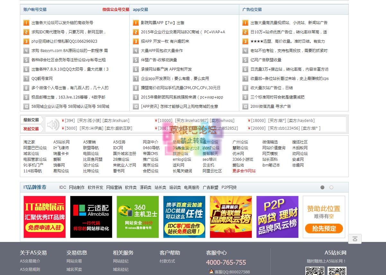
Task: Click the 亿网广告联盟收量 listing
Action: click(266, 60)
